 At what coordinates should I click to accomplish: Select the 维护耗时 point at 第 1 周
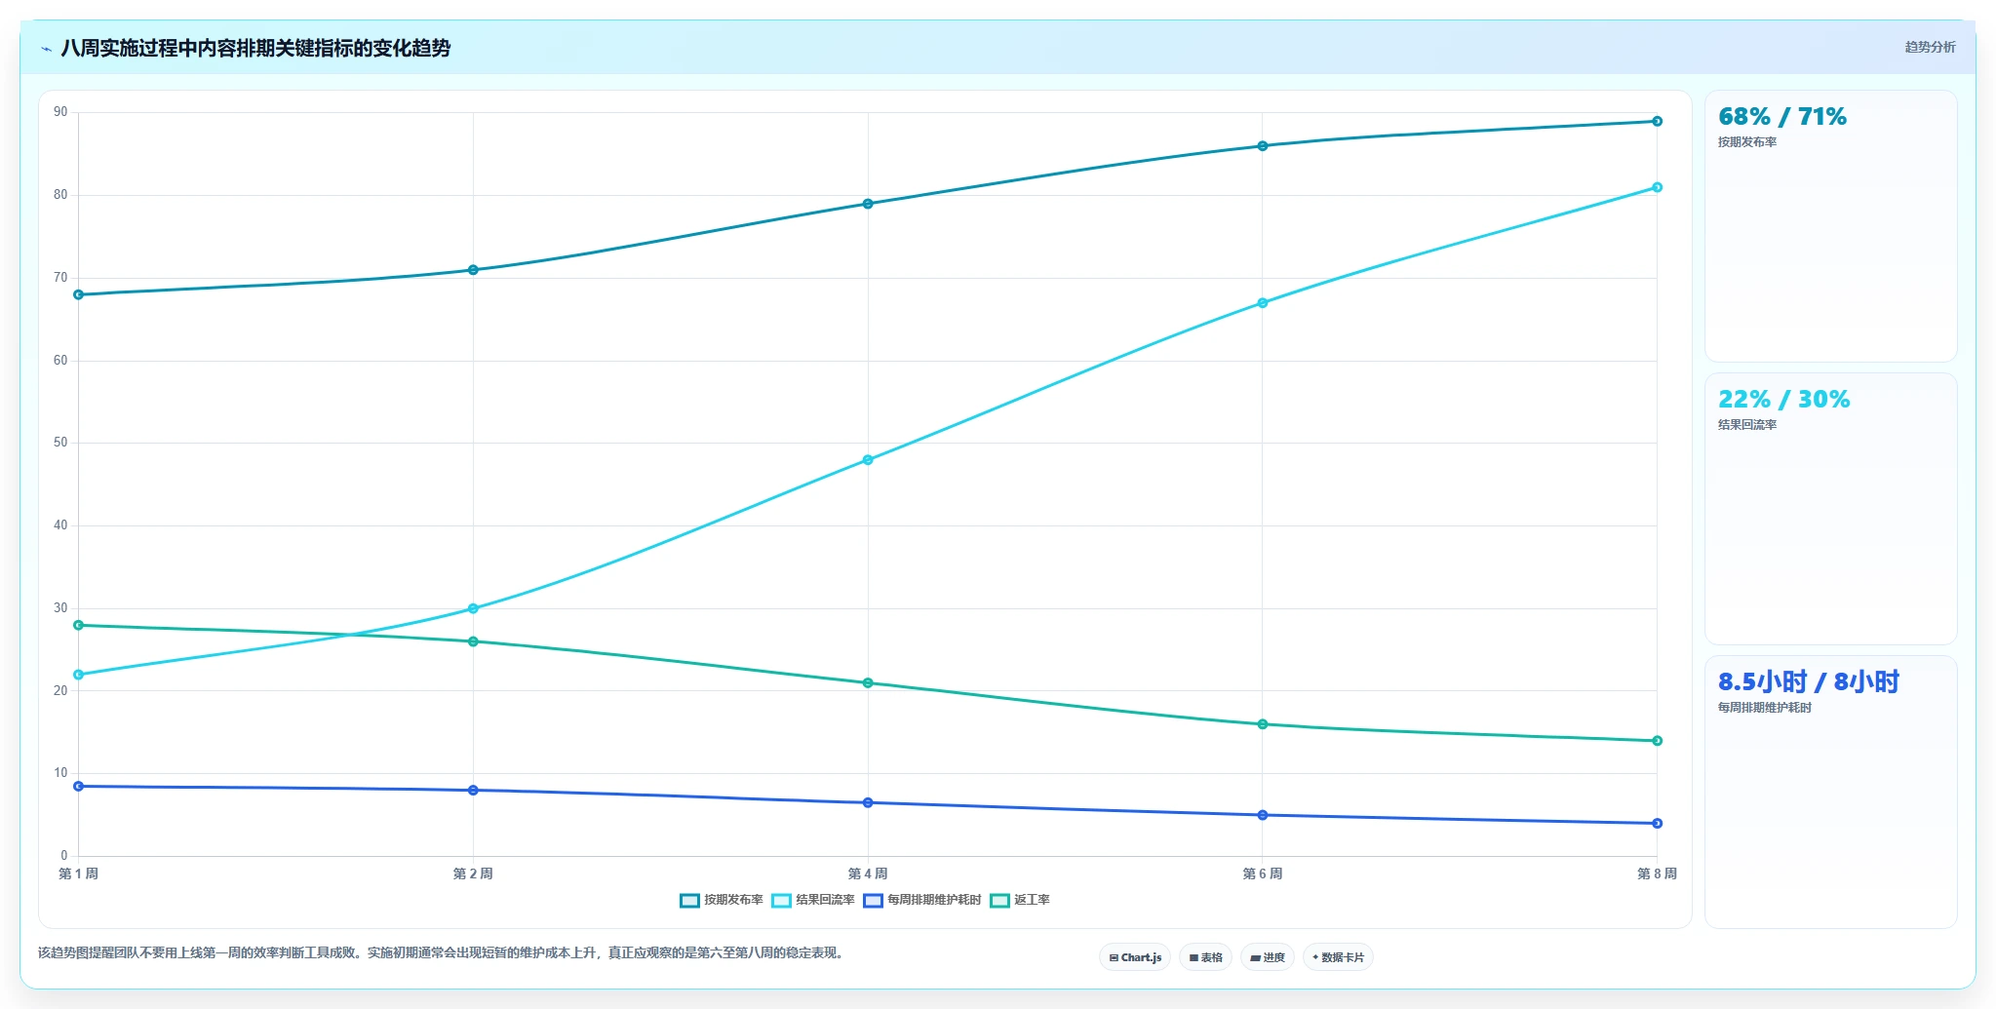pos(79,786)
